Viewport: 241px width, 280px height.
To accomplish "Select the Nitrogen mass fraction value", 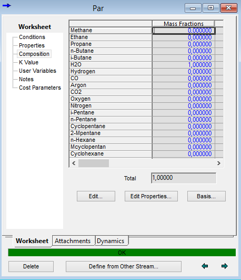I will click(x=184, y=106).
